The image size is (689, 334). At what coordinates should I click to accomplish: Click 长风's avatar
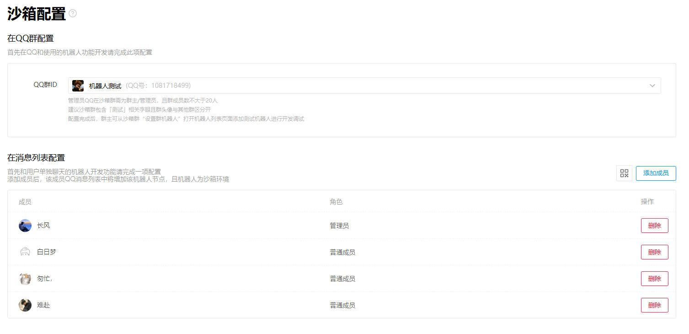(x=25, y=226)
